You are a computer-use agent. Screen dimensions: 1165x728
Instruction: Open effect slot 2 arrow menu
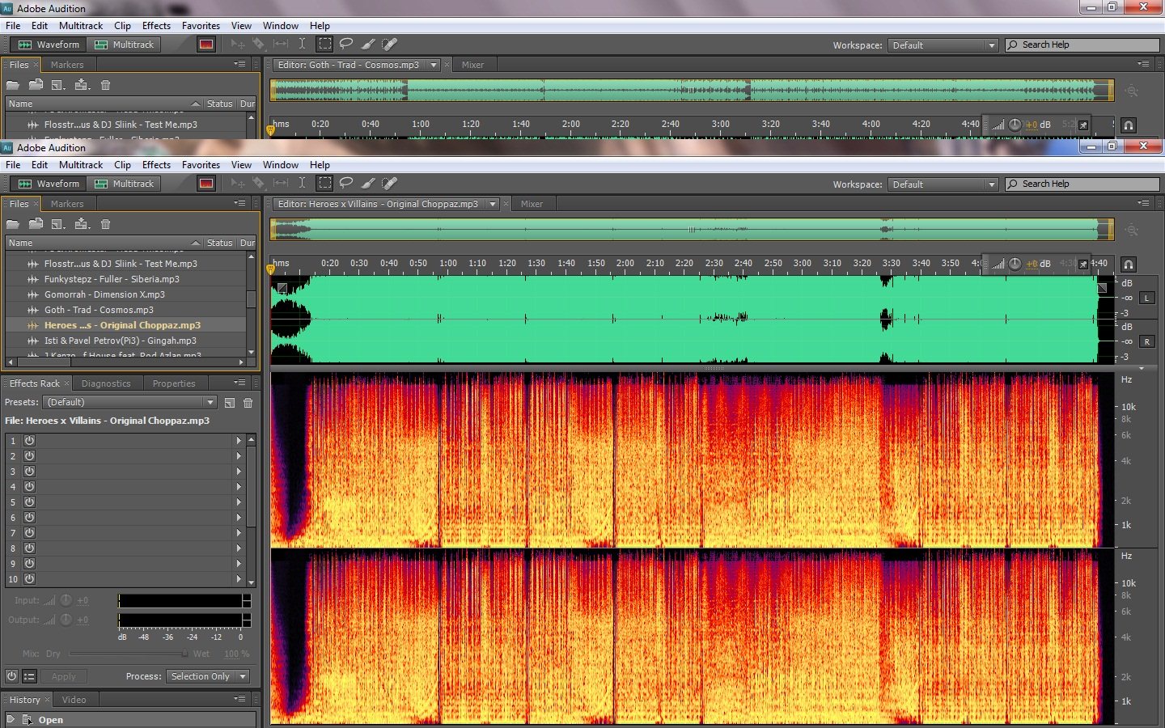click(x=239, y=456)
